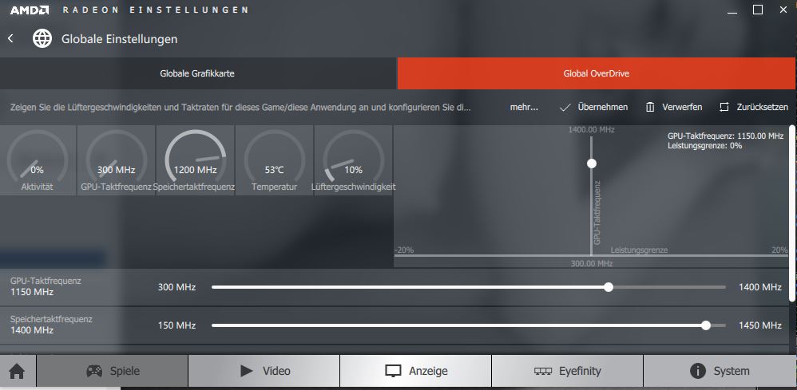Click the reset arrows icon next to Zurücksetzen

[x=724, y=107]
